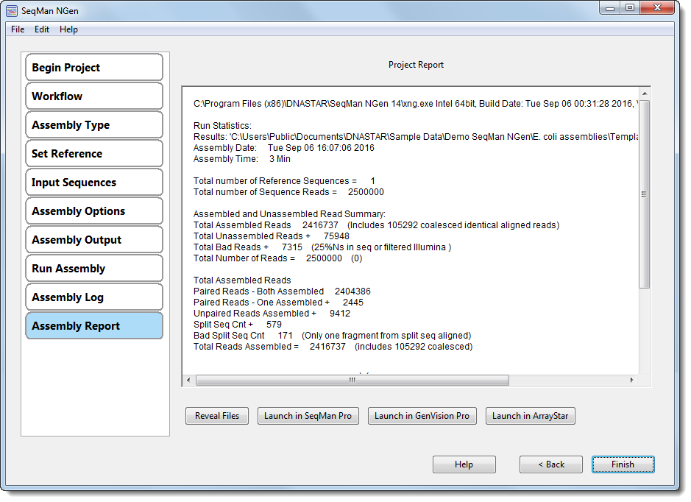The height and width of the screenshot is (502, 691).
Task: Switch to the Set Reference step
Action: click(94, 153)
